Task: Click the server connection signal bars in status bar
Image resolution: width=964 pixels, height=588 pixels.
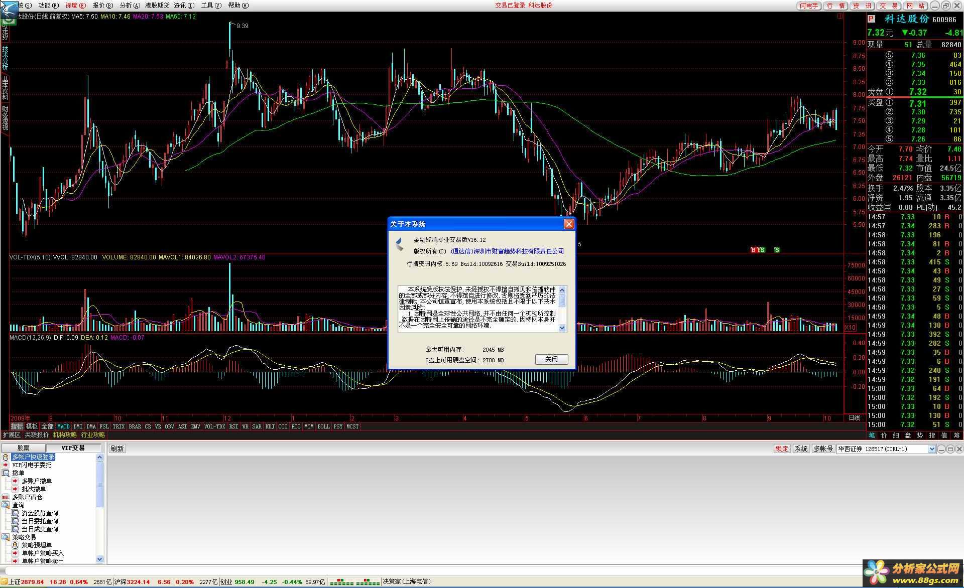Action: (x=354, y=582)
